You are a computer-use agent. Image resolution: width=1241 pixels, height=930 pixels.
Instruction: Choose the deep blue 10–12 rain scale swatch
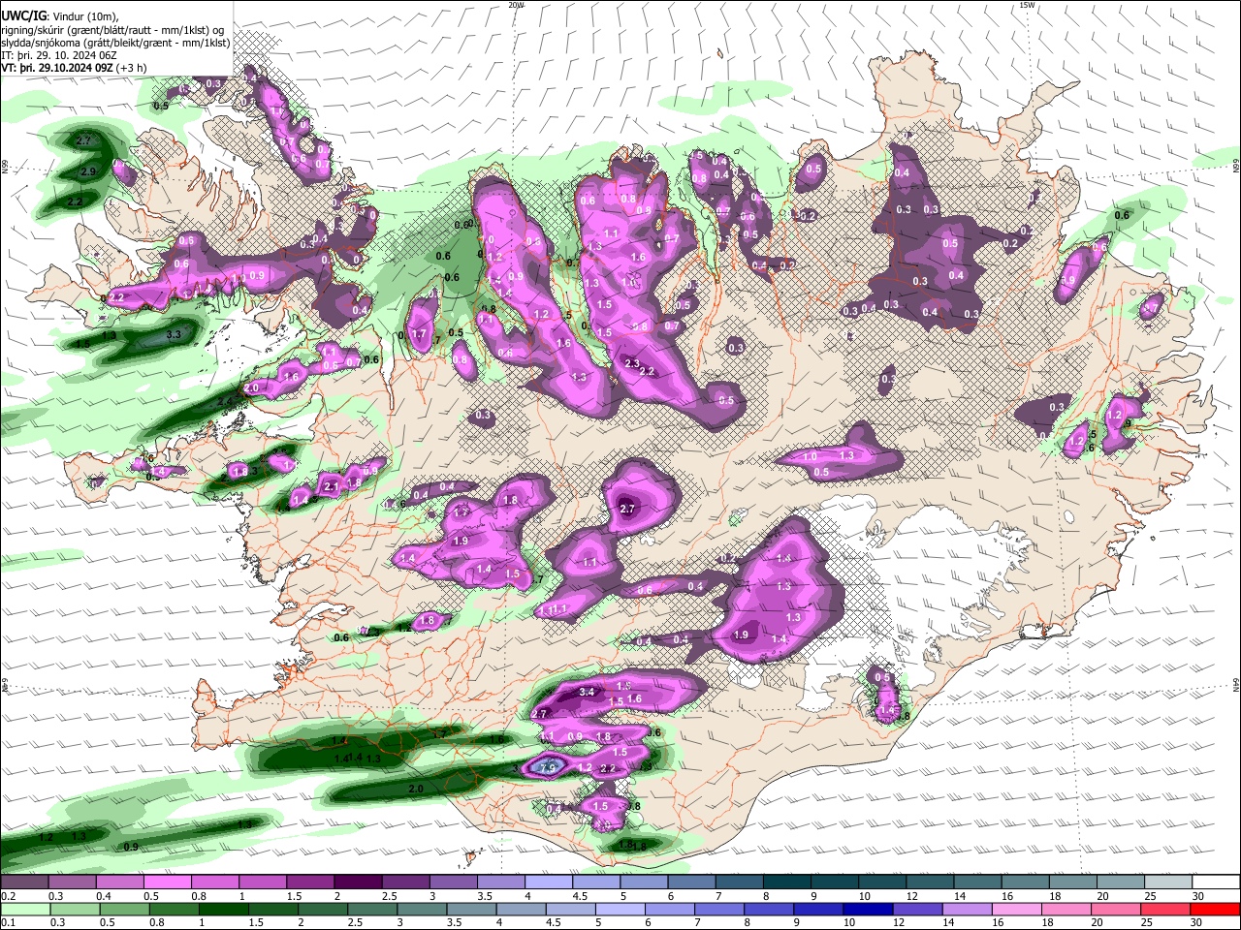click(x=870, y=909)
